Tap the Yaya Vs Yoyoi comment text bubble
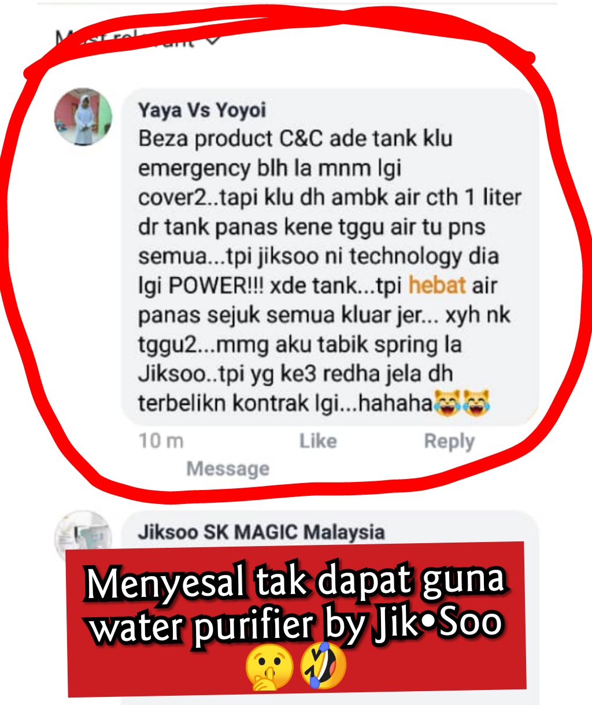 coord(330,257)
